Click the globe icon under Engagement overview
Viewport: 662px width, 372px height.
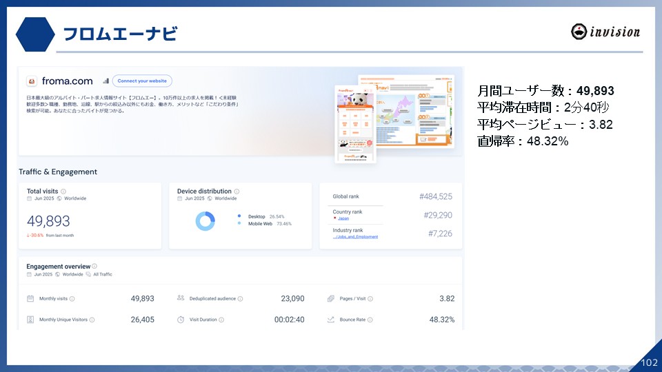[x=57, y=274]
